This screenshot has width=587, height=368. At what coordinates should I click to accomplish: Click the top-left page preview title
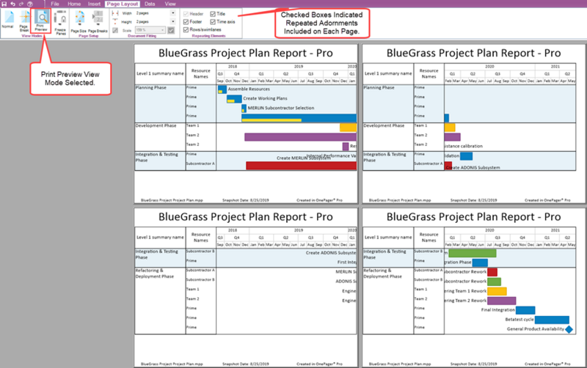point(246,53)
